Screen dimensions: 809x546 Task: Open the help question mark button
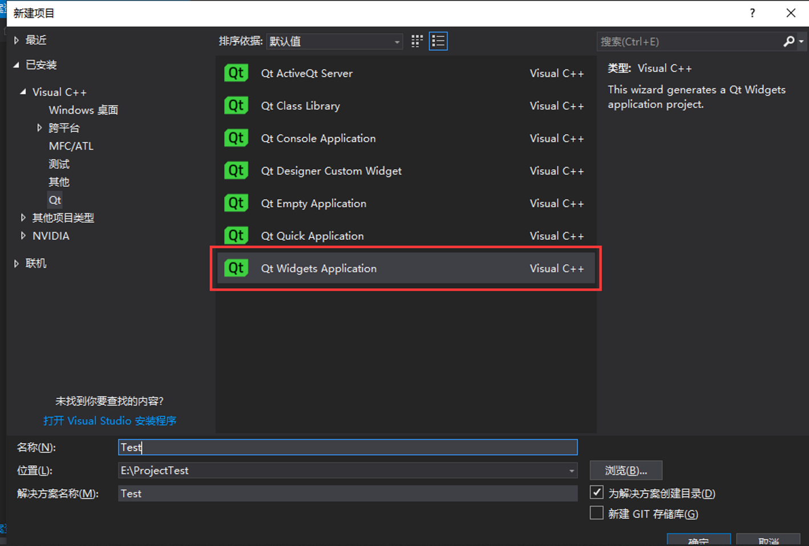753,13
